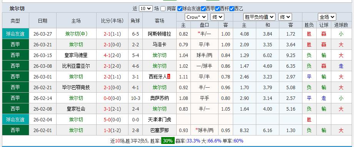Click the 比利亚雷亚尔 team name
Screen dimensions: 354x147
point(76,66)
